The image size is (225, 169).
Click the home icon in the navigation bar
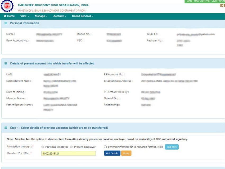5,16
